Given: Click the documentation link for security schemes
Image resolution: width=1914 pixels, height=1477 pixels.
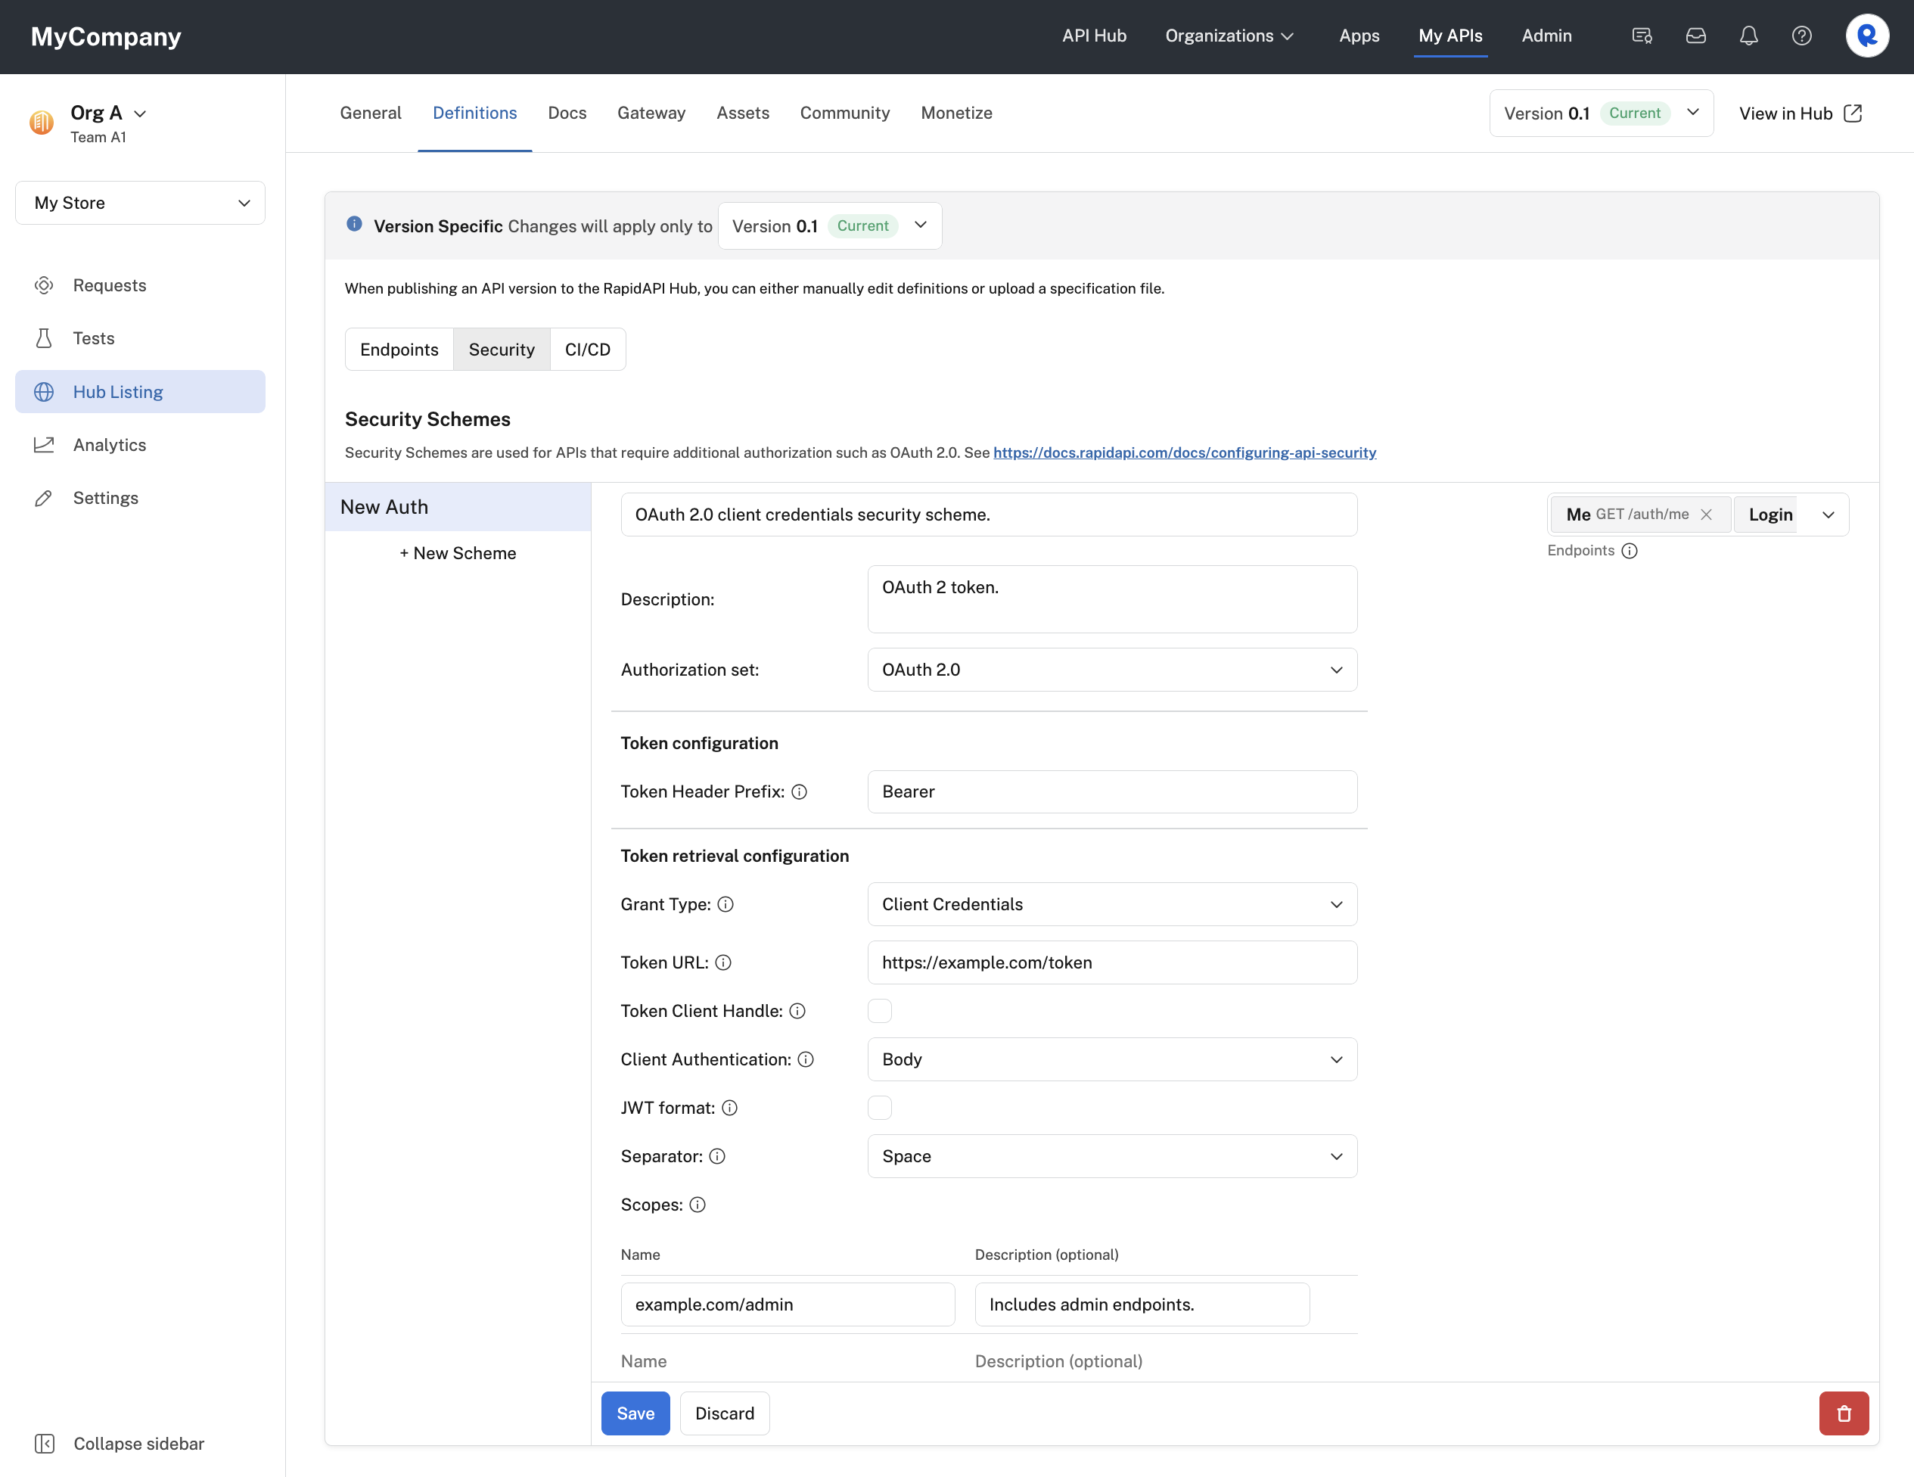Looking at the screenshot, I should [1185, 452].
